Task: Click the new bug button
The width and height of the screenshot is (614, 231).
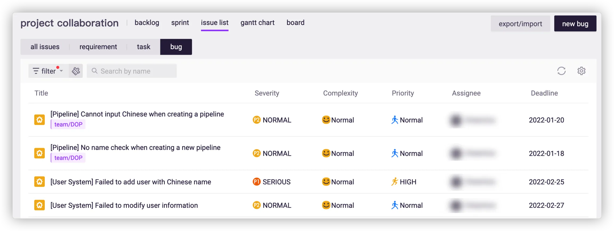Action: [575, 24]
